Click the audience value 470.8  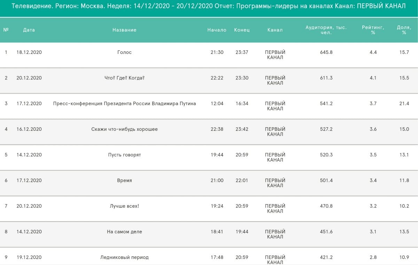(x=326, y=206)
